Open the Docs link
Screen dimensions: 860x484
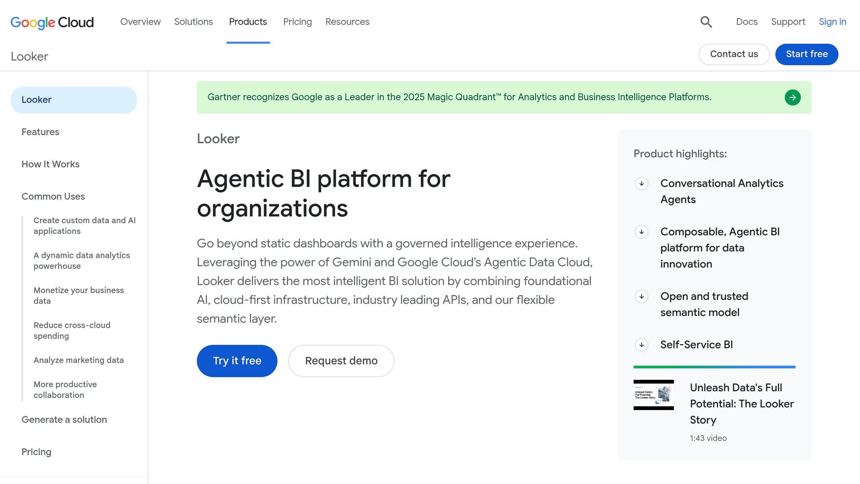click(x=747, y=22)
